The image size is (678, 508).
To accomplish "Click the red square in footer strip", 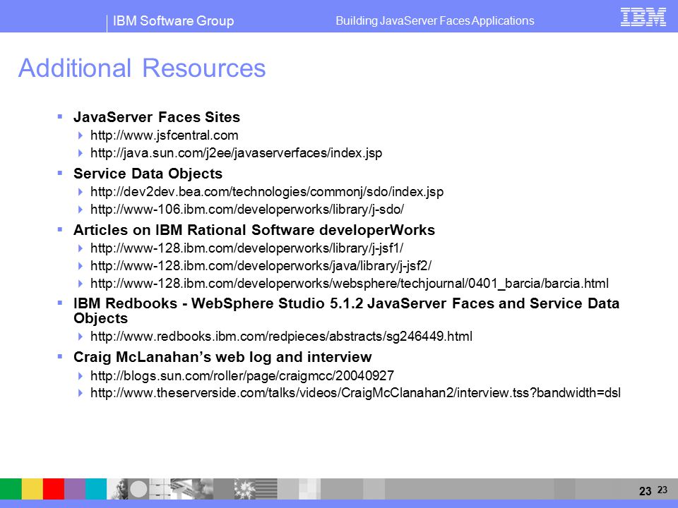I will pos(54,489).
